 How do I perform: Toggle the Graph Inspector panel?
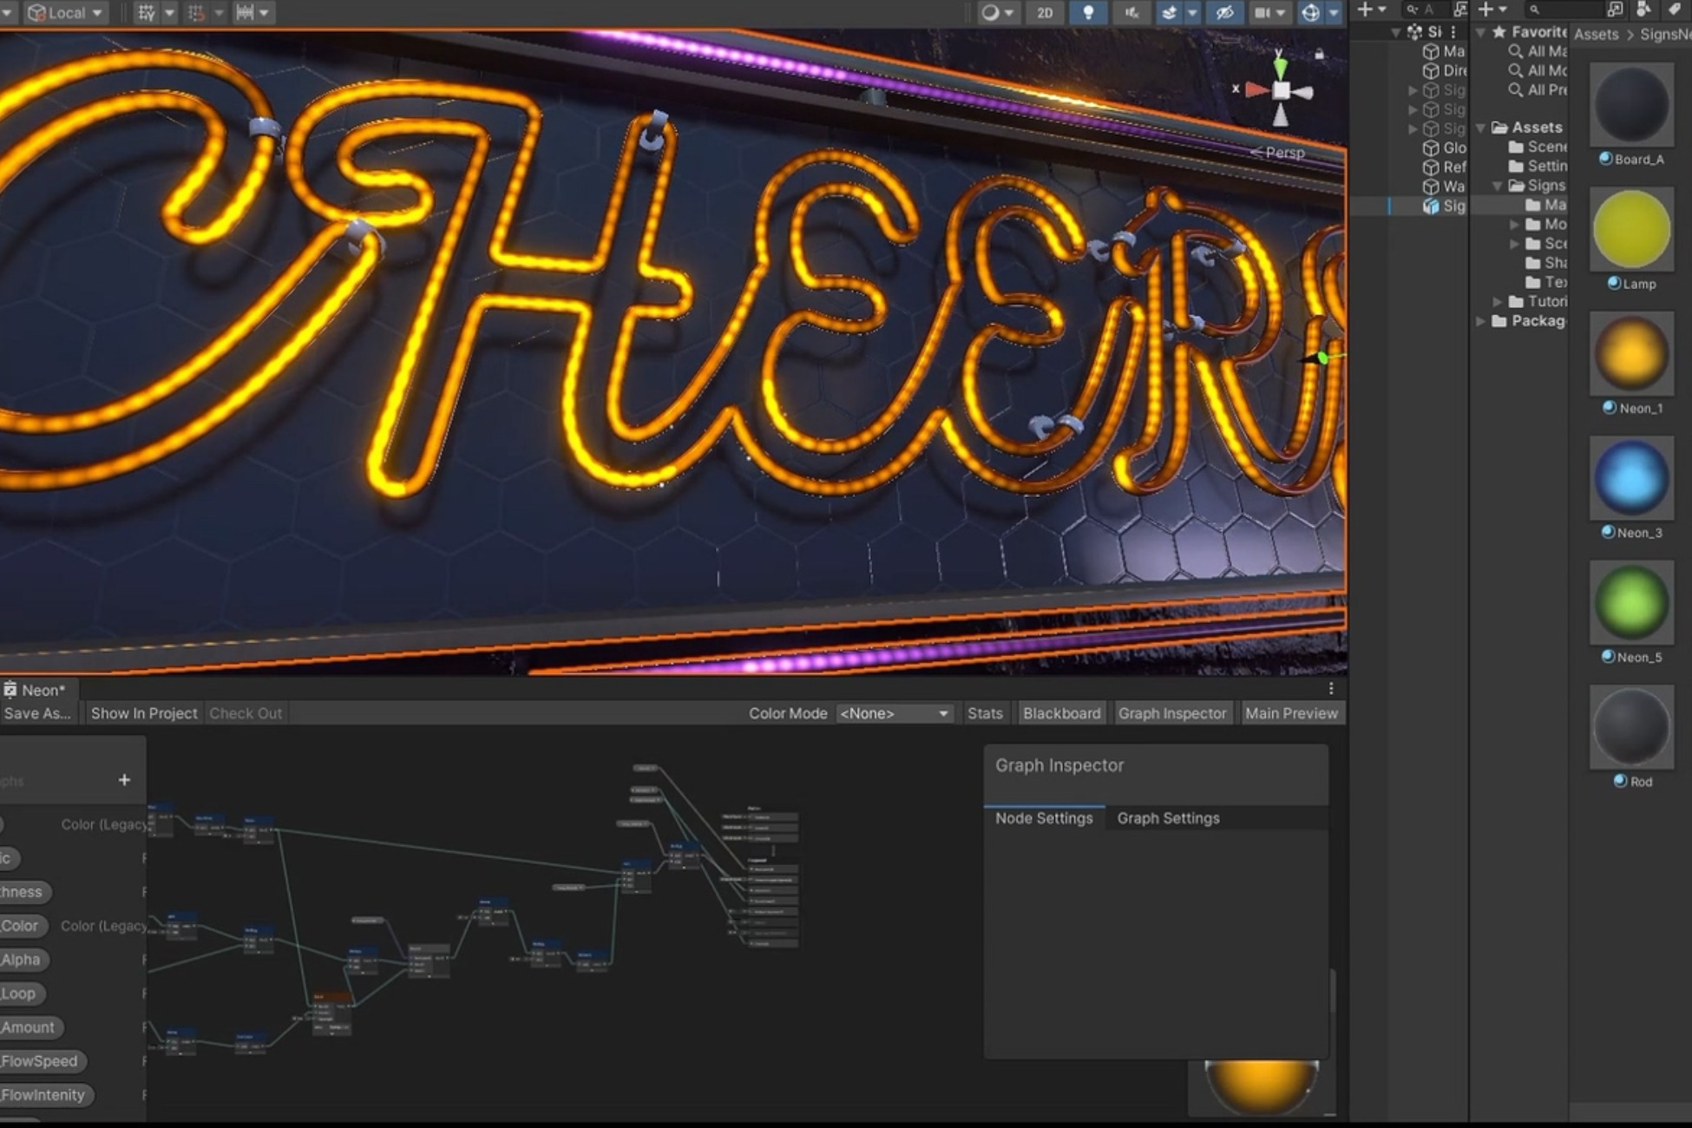(1172, 713)
